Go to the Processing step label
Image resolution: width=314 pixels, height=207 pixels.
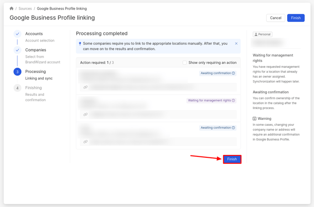[x=36, y=72]
